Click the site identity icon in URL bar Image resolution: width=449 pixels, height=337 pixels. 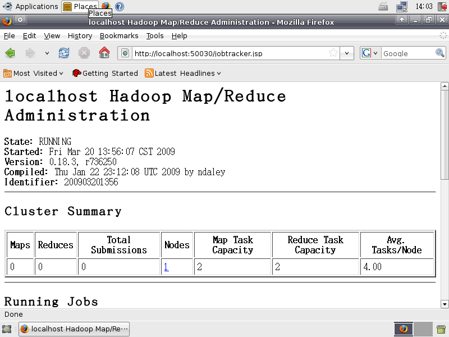pos(125,53)
